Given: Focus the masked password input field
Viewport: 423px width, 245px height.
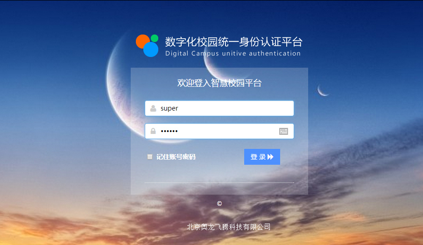Looking at the screenshot, I should [x=219, y=131].
